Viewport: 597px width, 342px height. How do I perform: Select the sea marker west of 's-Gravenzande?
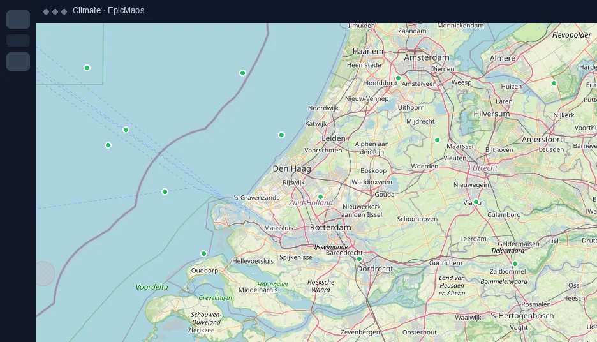[x=165, y=191]
